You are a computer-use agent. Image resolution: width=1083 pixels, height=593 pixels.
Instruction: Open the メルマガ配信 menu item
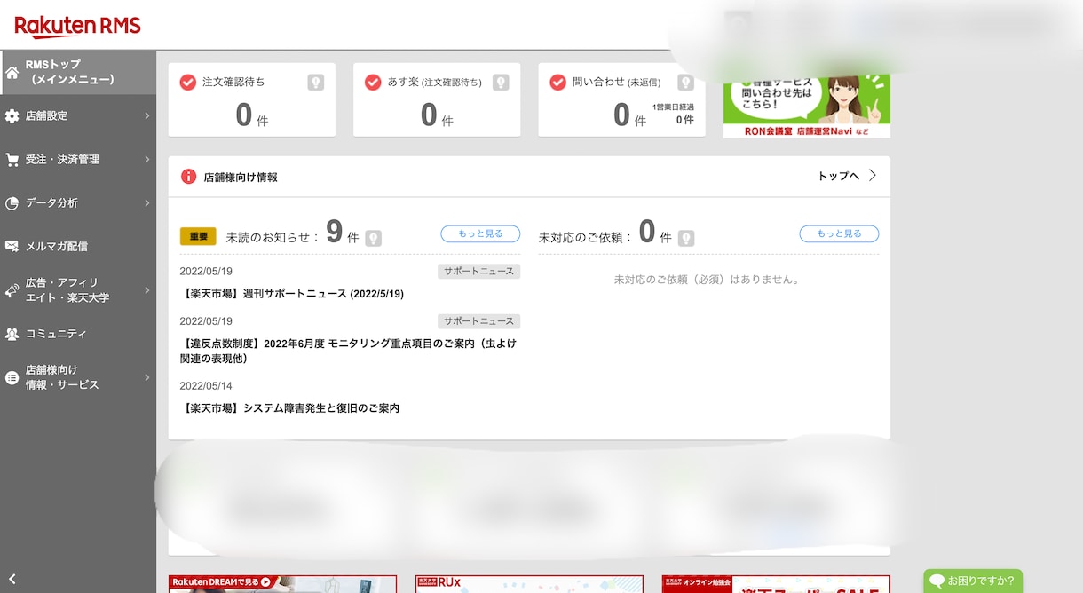tap(78, 246)
